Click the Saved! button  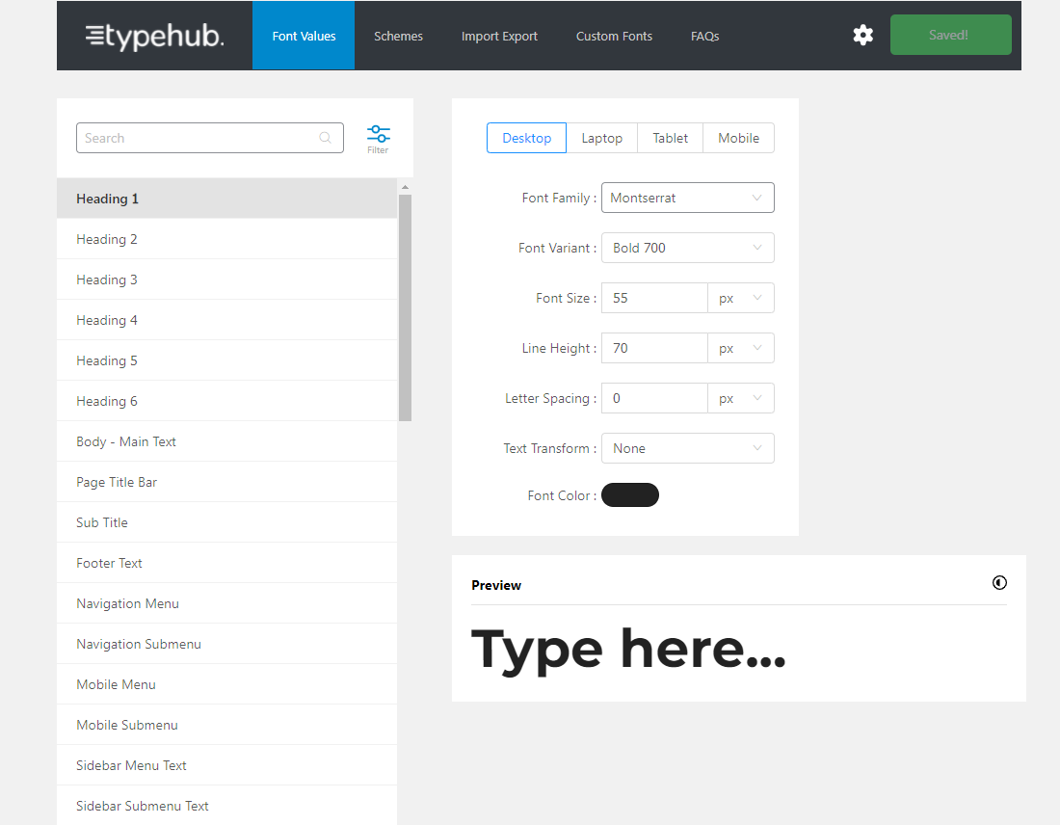point(950,34)
